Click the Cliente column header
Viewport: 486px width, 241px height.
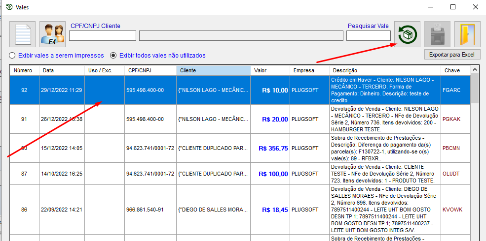point(214,70)
